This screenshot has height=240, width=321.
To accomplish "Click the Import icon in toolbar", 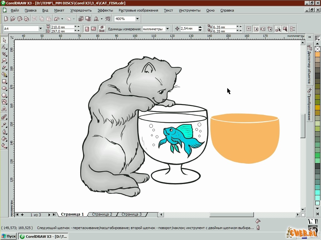I will point(81,19).
